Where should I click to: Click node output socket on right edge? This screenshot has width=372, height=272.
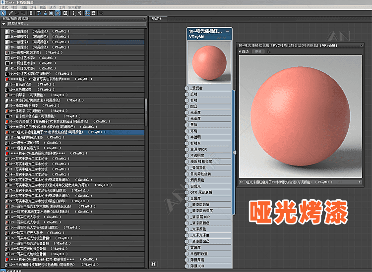coord(235,152)
